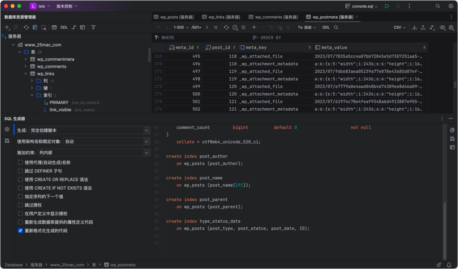Open data source properties icon

35,27
